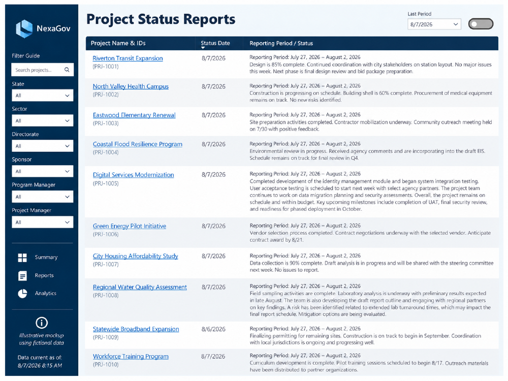Click Riverton Transit Expansion status date
The width and height of the screenshot is (508, 381).
pyautogui.click(x=213, y=58)
